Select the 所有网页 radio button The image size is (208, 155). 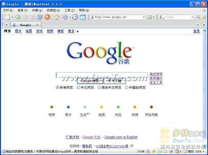57,88
